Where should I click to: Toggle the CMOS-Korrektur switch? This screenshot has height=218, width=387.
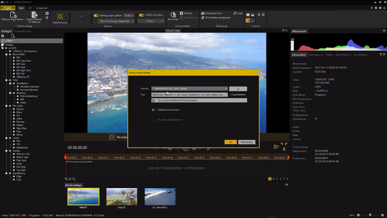point(141,15)
